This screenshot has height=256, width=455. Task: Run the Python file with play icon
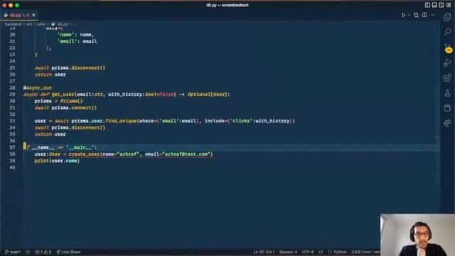[403, 15]
